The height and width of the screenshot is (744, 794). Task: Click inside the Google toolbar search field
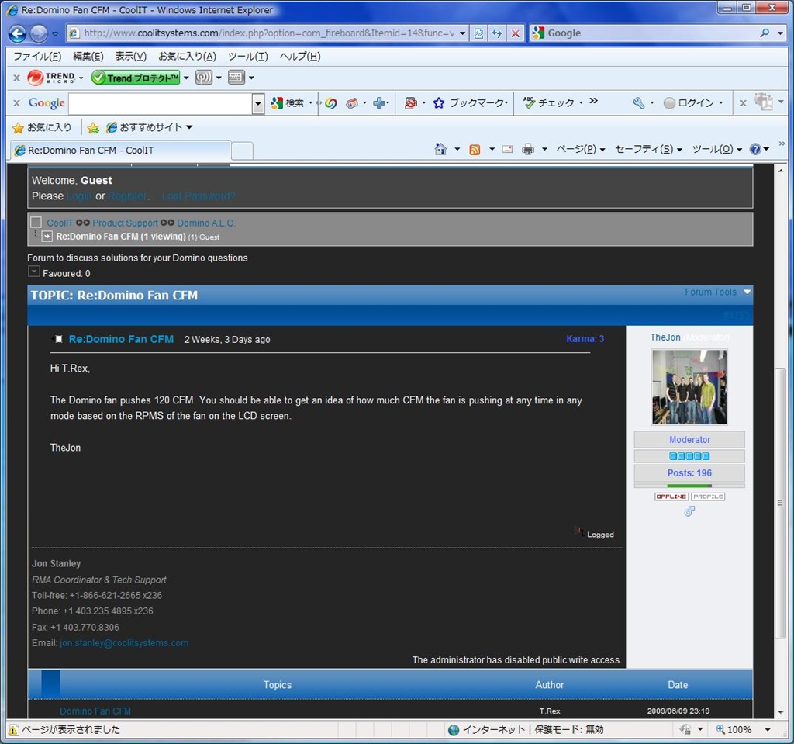pos(161,103)
